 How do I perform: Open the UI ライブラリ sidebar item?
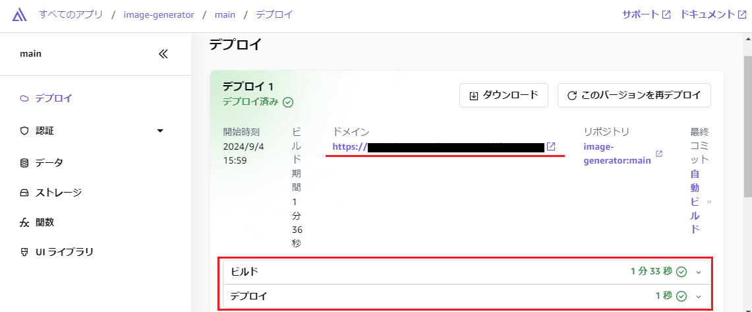click(x=65, y=251)
